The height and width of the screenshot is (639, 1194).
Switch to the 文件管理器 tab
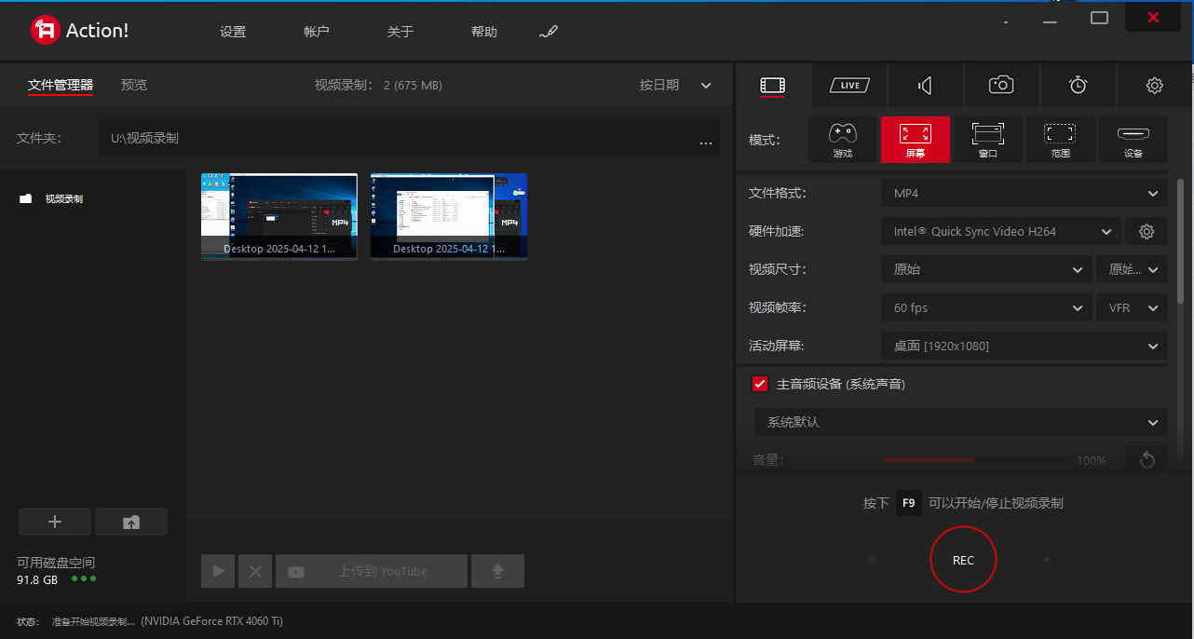point(61,85)
